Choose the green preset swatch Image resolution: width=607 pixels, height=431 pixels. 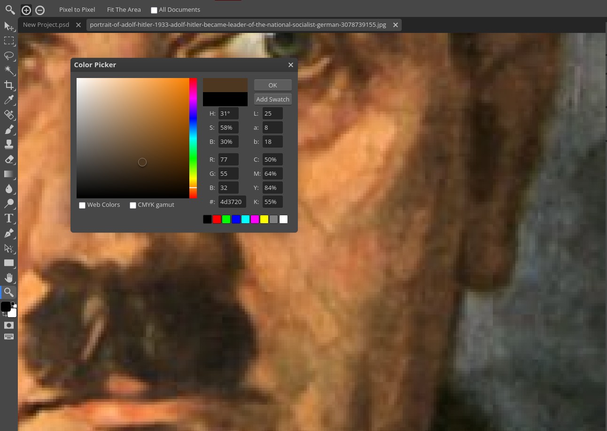(x=226, y=219)
